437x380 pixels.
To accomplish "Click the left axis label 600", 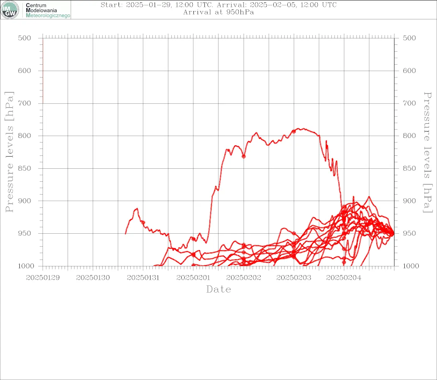I will (x=24, y=71).
